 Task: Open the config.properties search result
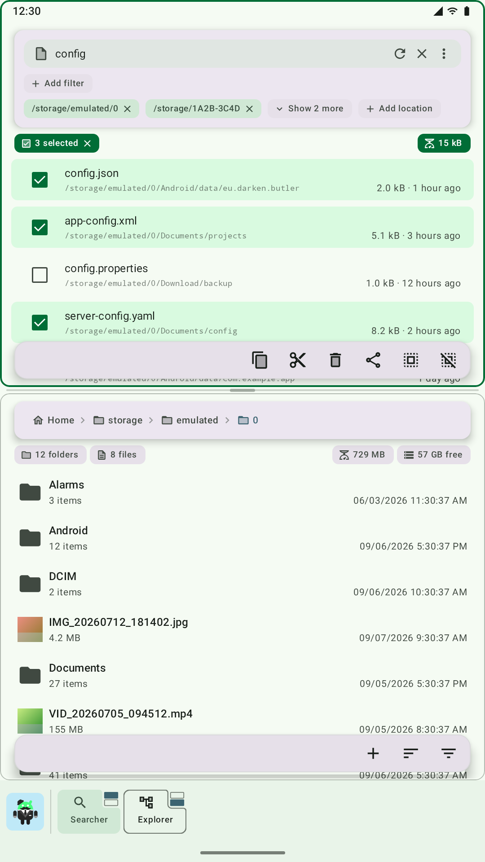point(242,275)
